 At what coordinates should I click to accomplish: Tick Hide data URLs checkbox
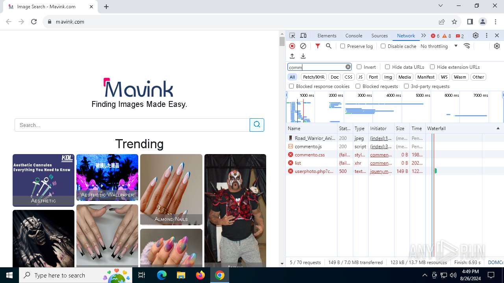387,67
